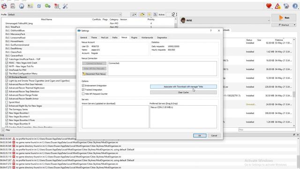300x169 pixels.
Task: Switch to the General settings tab
Action: click(83, 38)
